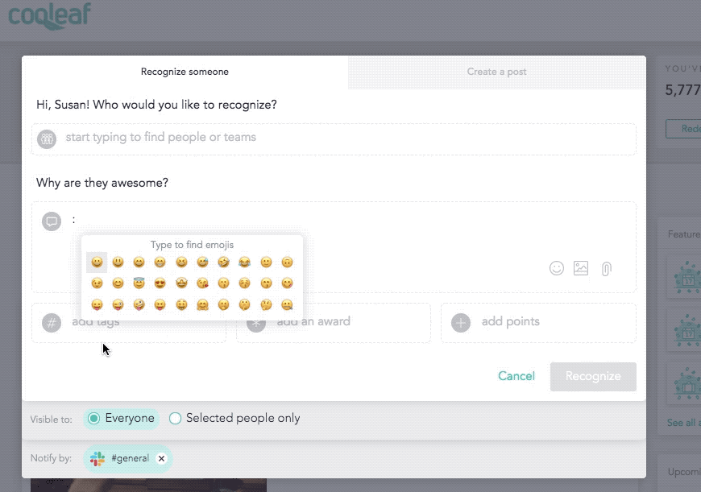Switch to Create a post tab
Image resolution: width=701 pixels, height=492 pixels.
pos(496,72)
